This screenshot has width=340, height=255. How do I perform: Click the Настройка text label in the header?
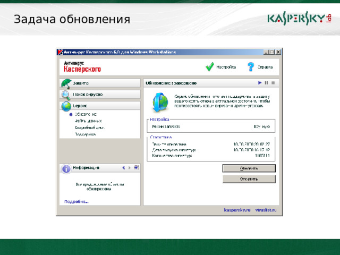[226, 67]
